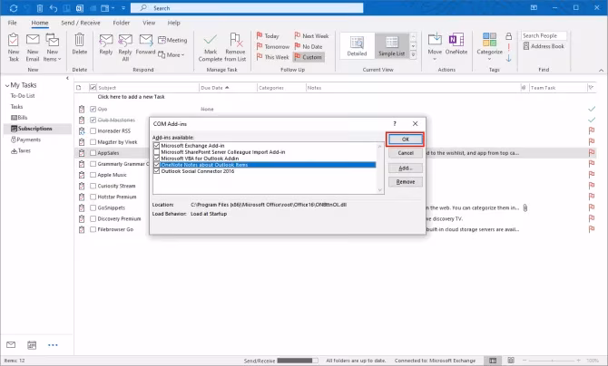Expand the Current View gallery
The image size is (608, 366).
click(413, 55)
